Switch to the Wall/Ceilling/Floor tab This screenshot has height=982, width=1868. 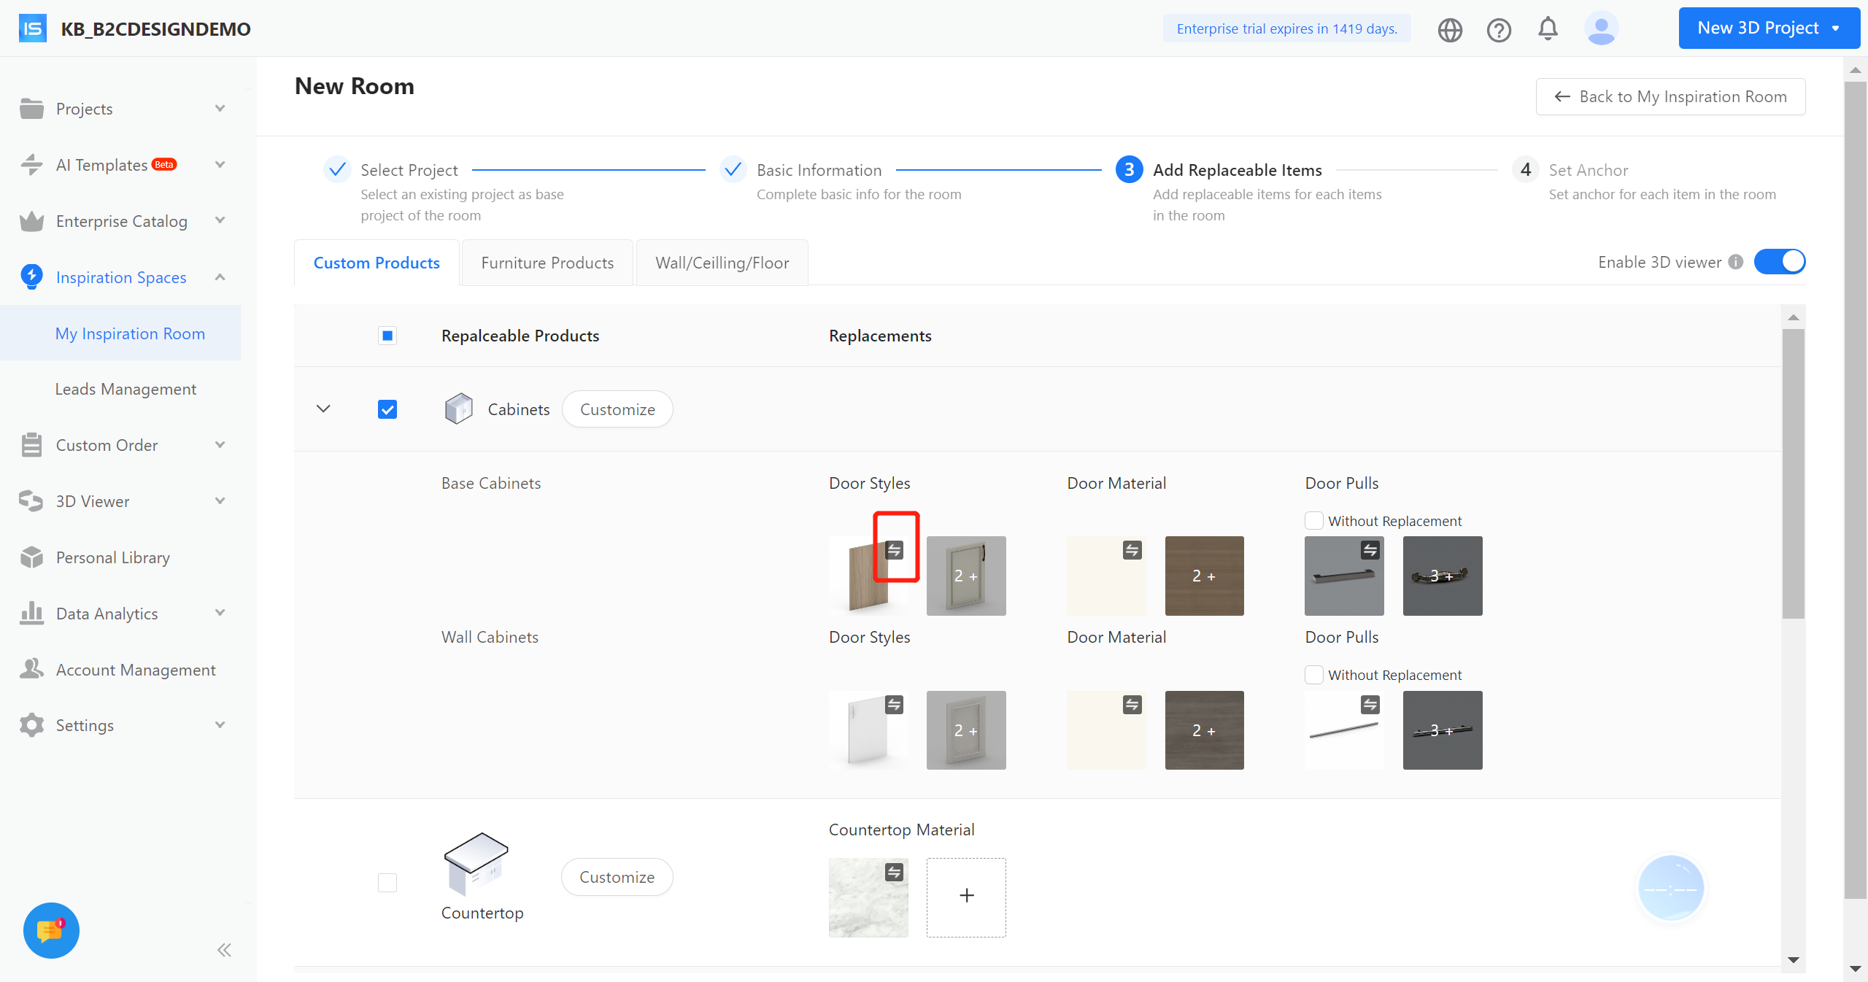pyautogui.click(x=722, y=263)
